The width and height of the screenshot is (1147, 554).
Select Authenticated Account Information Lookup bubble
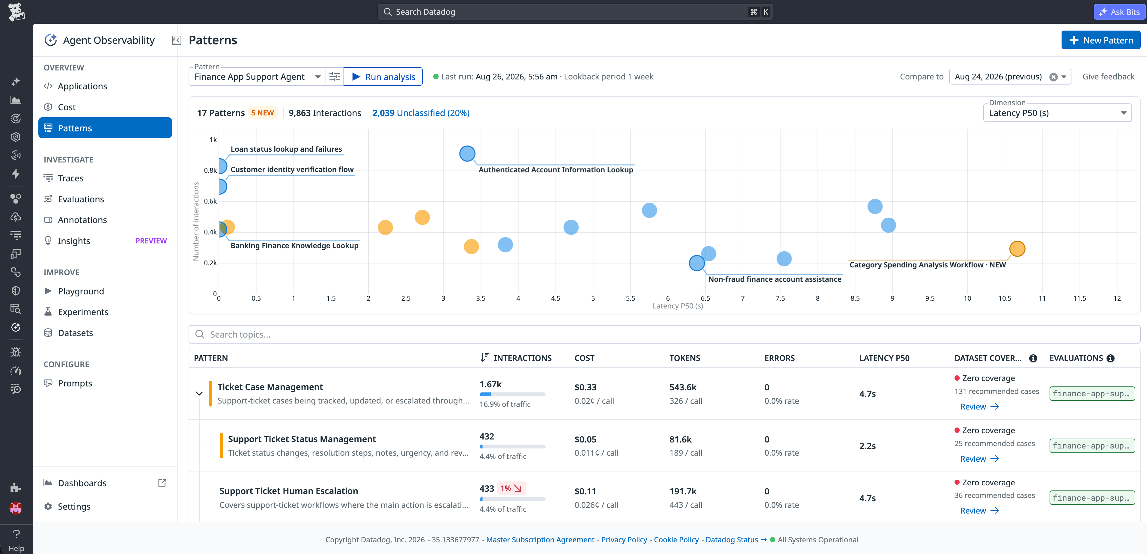click(467, 154)
